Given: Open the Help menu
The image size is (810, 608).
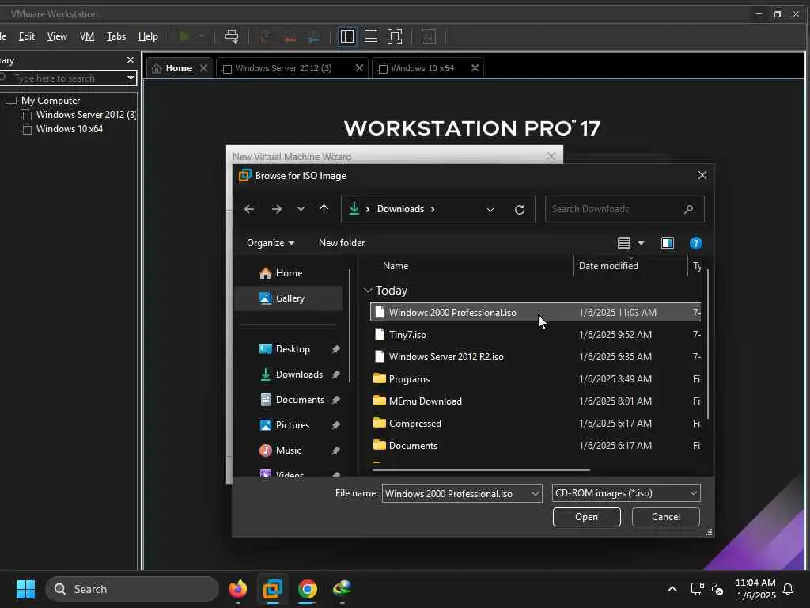Looking at the screenshot, I should point(148,36).
